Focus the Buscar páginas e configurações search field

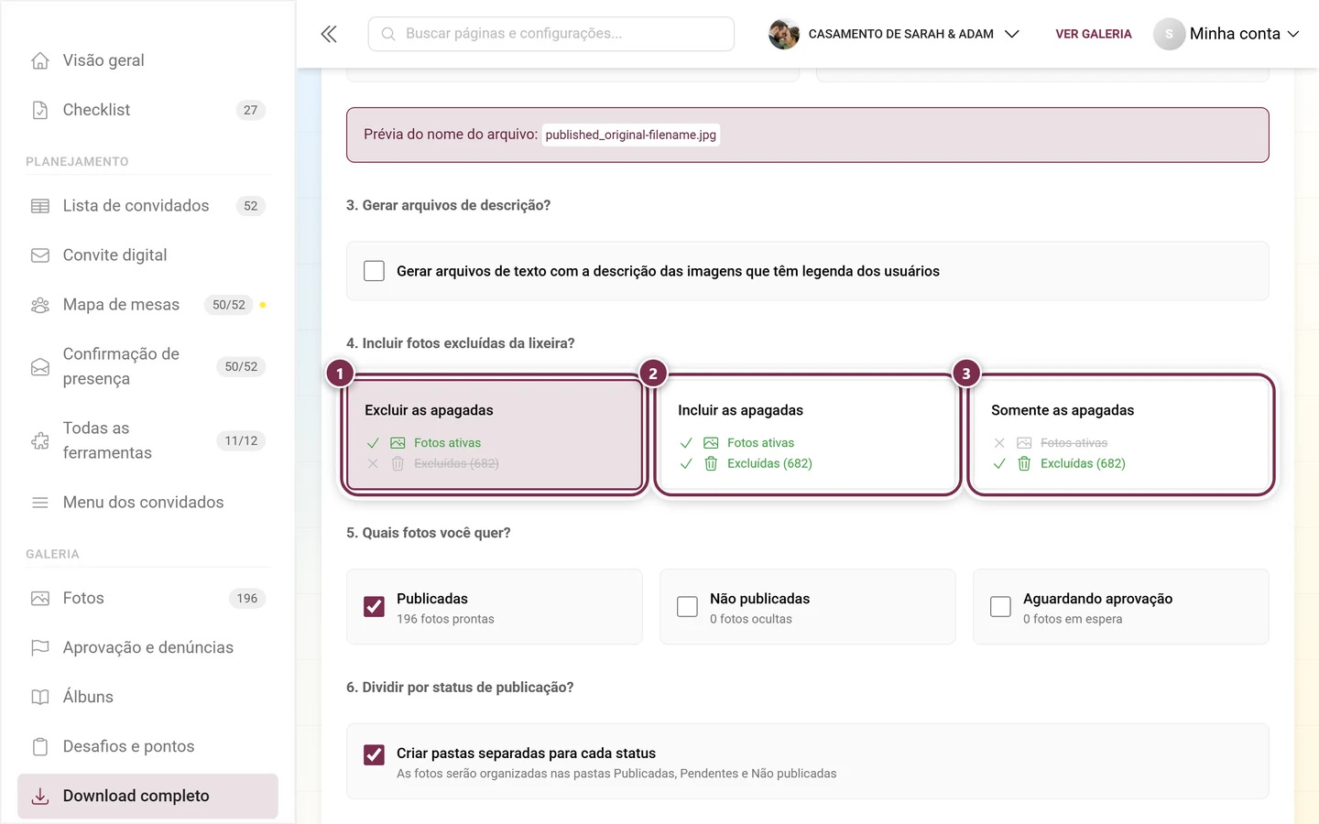tap(551, 34)
